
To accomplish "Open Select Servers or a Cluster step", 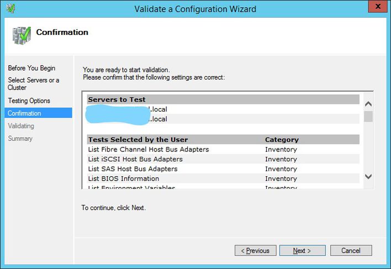I will (34, 84).
